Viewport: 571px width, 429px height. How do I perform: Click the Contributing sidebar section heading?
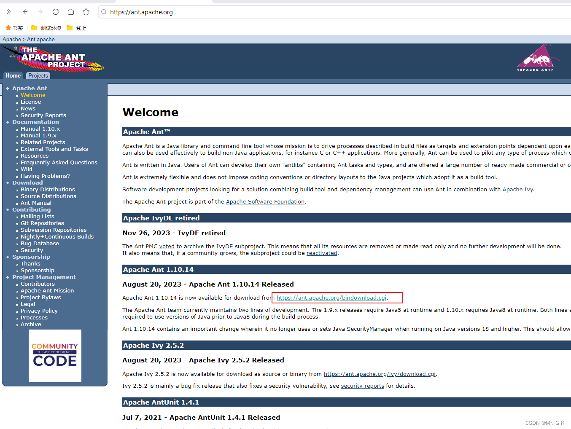31,210
